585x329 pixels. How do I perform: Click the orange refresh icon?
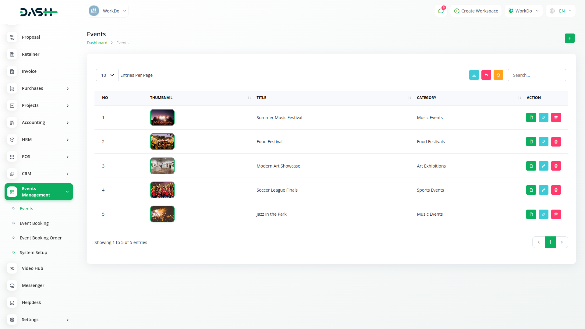(498, 75)
